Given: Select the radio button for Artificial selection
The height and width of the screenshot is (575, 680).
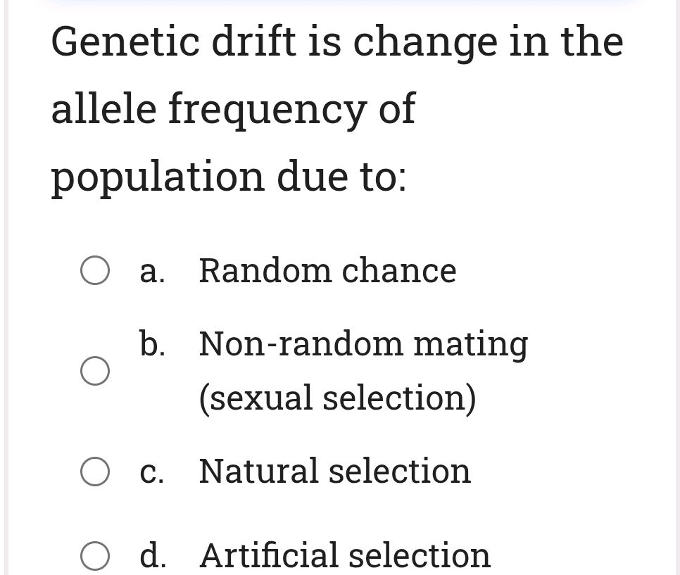Looking at the screenshot, I should (x=95, y=555).
